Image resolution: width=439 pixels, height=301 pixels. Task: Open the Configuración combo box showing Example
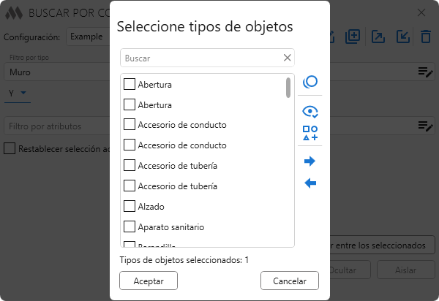(x=88, y=37)
